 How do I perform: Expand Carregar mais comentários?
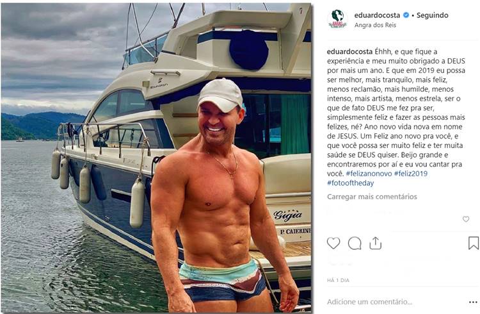click(372, 197)
